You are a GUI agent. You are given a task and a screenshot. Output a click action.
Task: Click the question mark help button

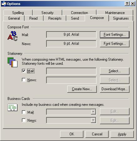pos(127,4)
